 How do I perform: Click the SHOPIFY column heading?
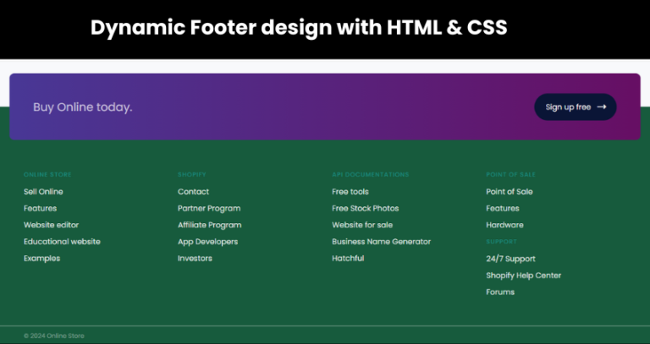coord(192,175)
